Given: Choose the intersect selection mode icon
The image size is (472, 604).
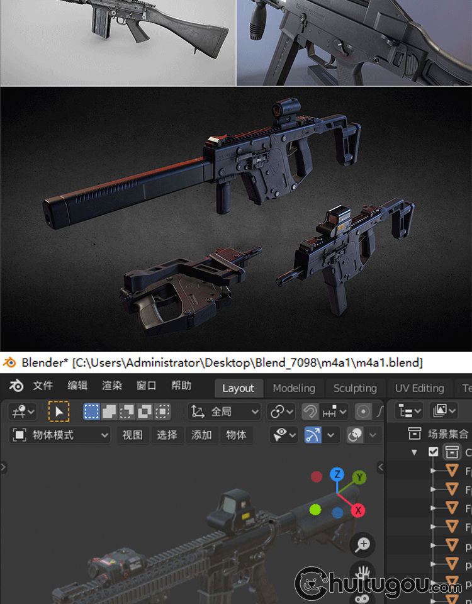Looking at the screenshot, I should pyautogui.click(x=162, y=411).
